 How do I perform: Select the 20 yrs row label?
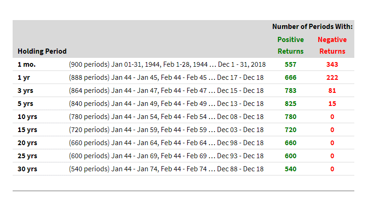[x=27, y=143]
